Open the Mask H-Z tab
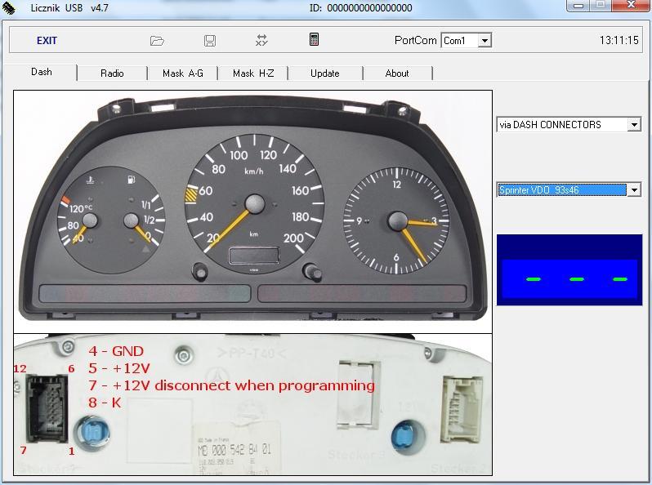652x485 pixels. coord(253,73)
